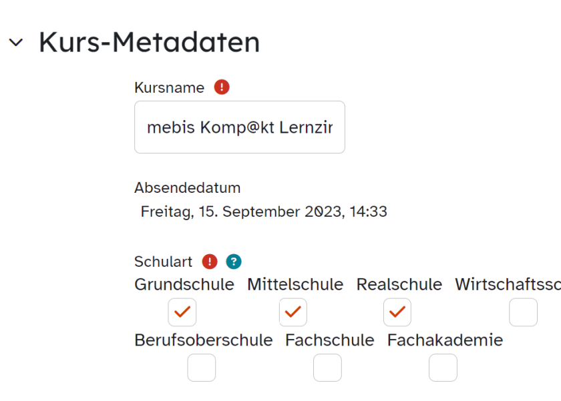The width and height of the screenshot is (561, 401).
Task: Click the Absendedatum date value text
Action: coord(264,212)
